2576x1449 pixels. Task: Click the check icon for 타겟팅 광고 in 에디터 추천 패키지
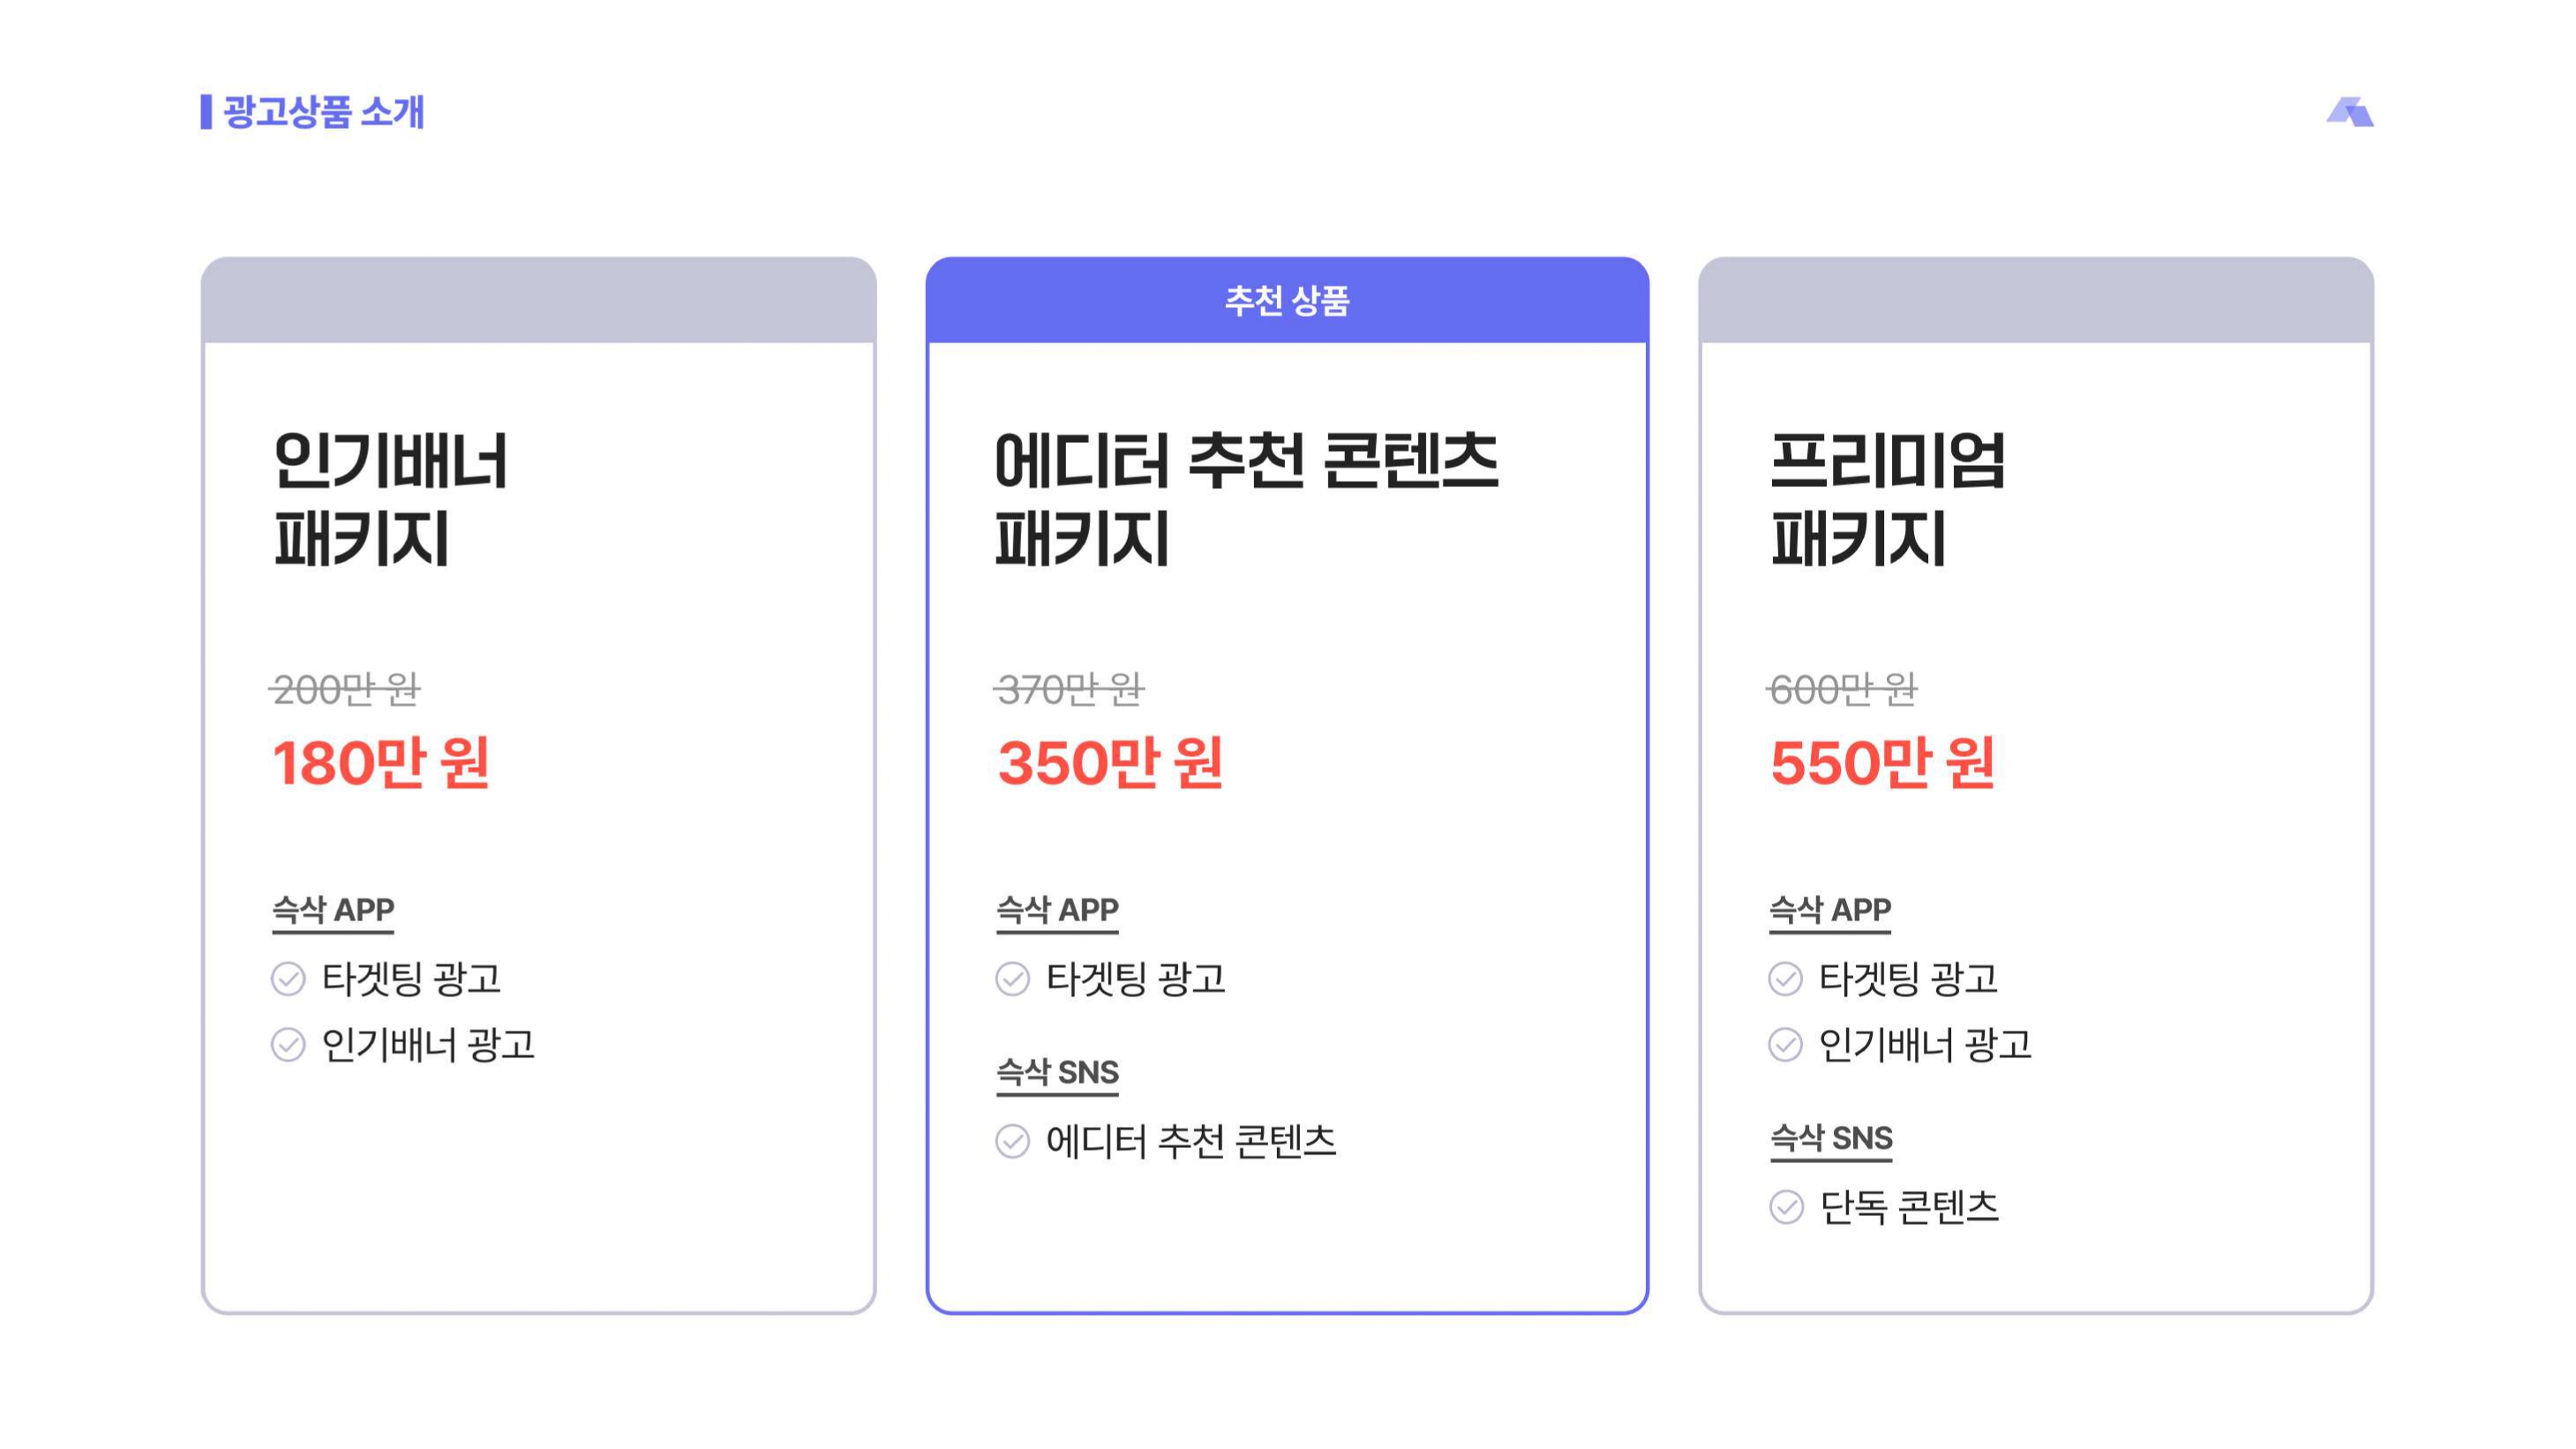[x=1012, y=978]
